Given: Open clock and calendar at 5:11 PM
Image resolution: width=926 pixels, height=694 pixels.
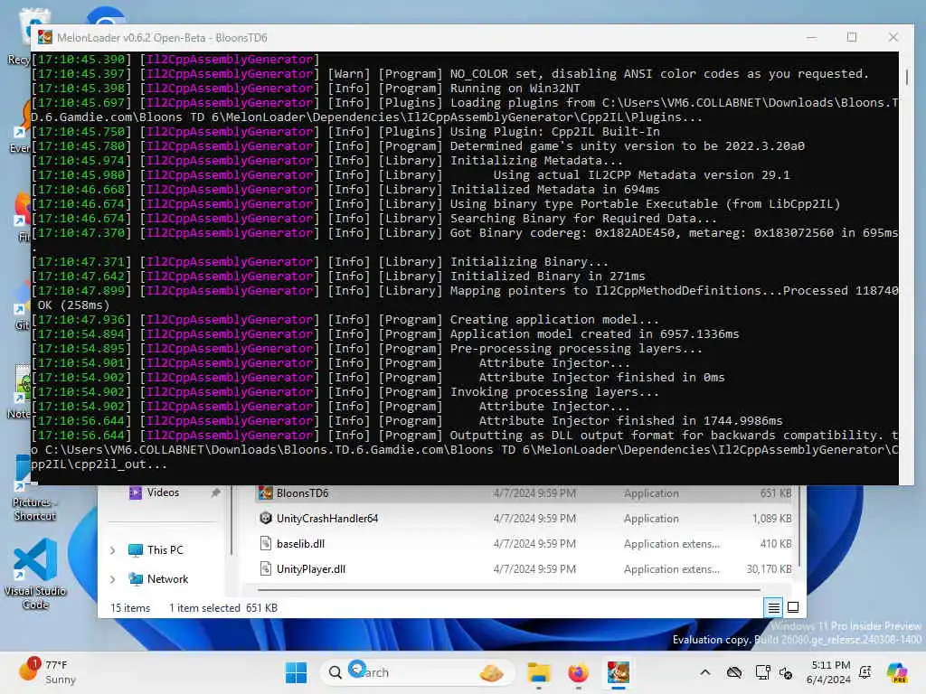Looking at the screenshot, I should click(x=828, y=672).
